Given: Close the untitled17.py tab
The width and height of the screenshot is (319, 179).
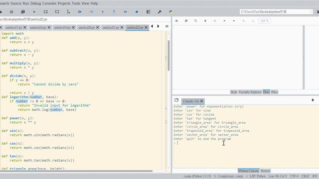Looking at the screenshot, I should click(25, 27).
